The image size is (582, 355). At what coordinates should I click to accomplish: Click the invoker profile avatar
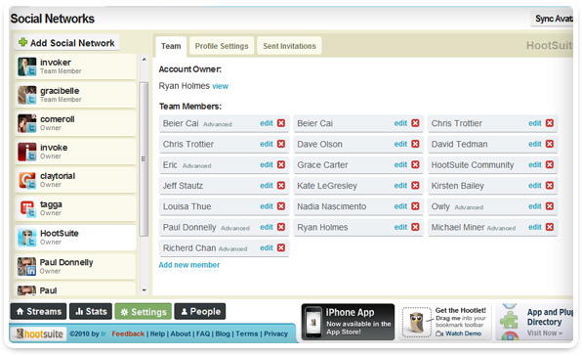27,67
